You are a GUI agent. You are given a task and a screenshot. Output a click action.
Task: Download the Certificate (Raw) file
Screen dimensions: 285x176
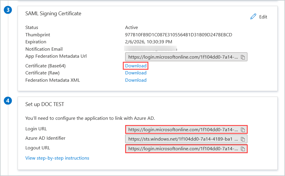136,73
